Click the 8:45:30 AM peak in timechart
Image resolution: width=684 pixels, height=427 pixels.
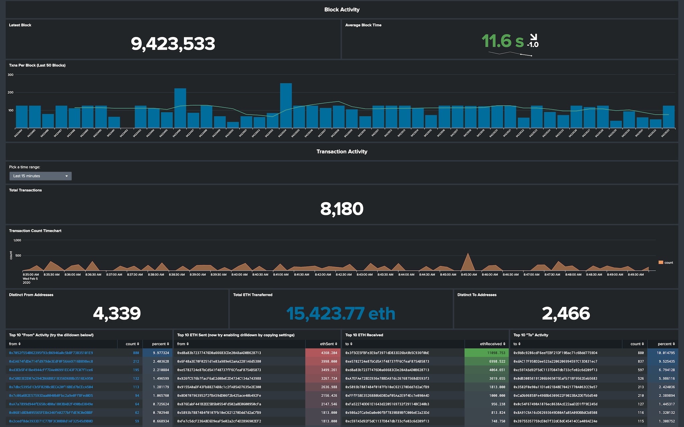point(468,262)
